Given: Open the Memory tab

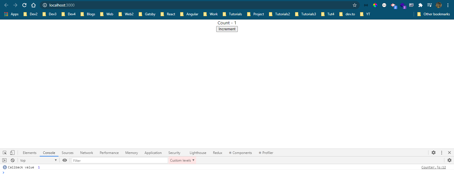Looking at the screenshot, I should click(x=132, y=153).
